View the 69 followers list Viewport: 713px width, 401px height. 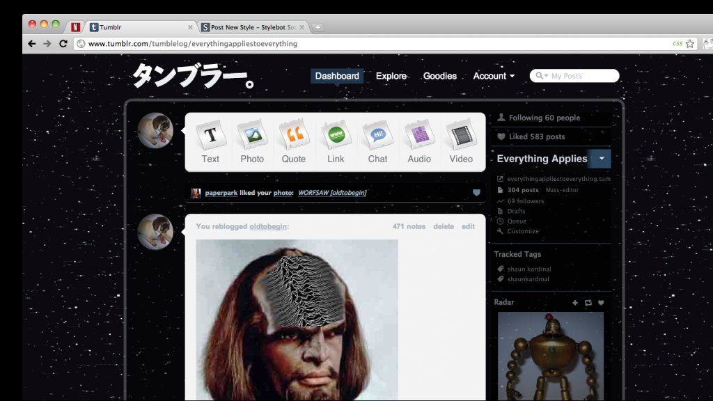coord(525,201)
